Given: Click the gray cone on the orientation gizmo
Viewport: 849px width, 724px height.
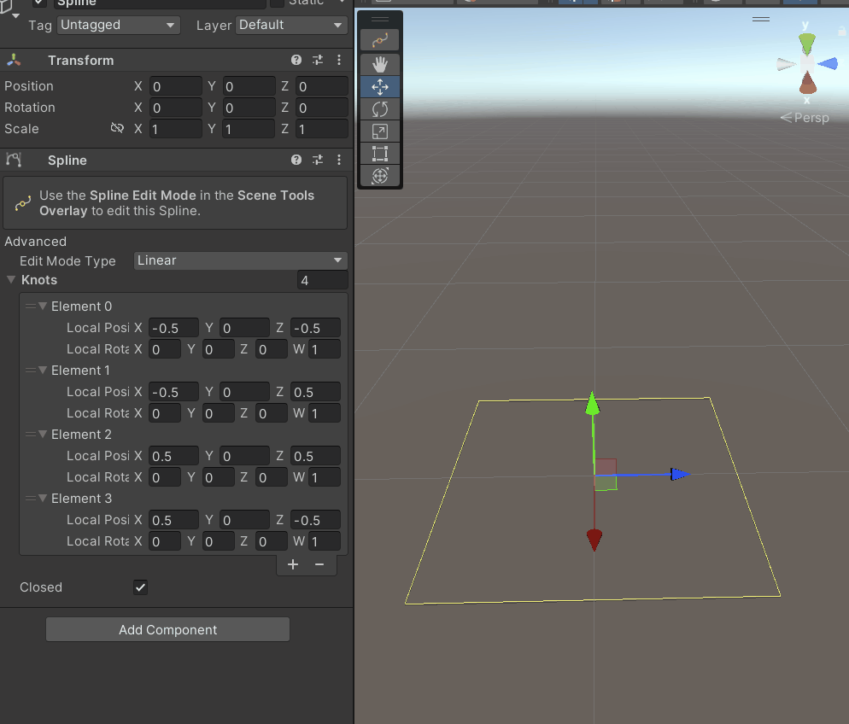Looking at the screenshot, I should coord(786,64).
